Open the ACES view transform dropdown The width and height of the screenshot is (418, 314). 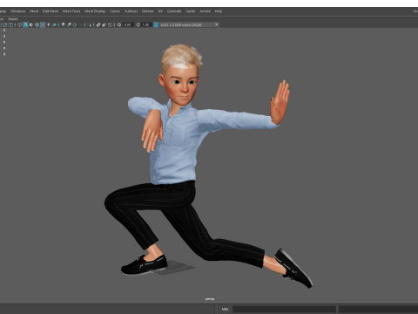coord(189,24)
